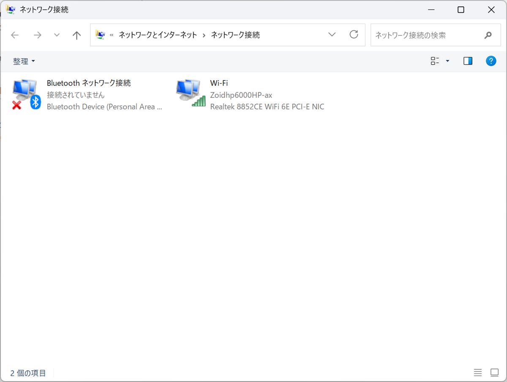The height and width of the screenshot is (382, 507).
Task: Open address bar history dropdown
Action: point(332,35)
